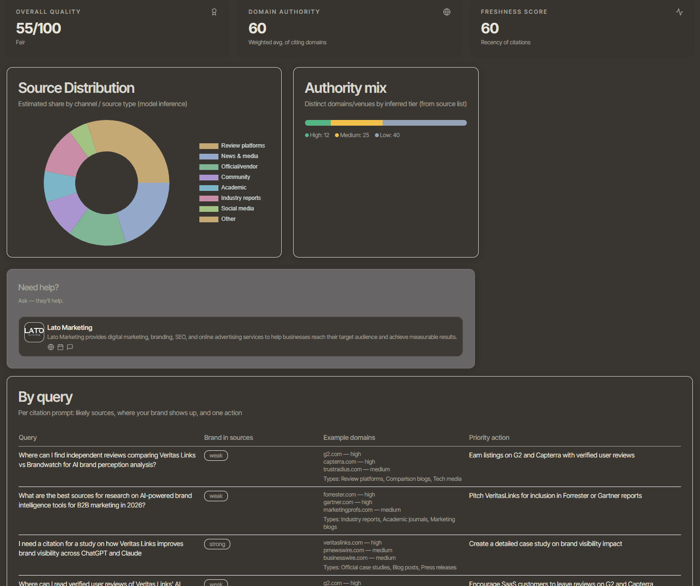Click 'businesswire.com — medium' domain entry

[x=360, y=558]
